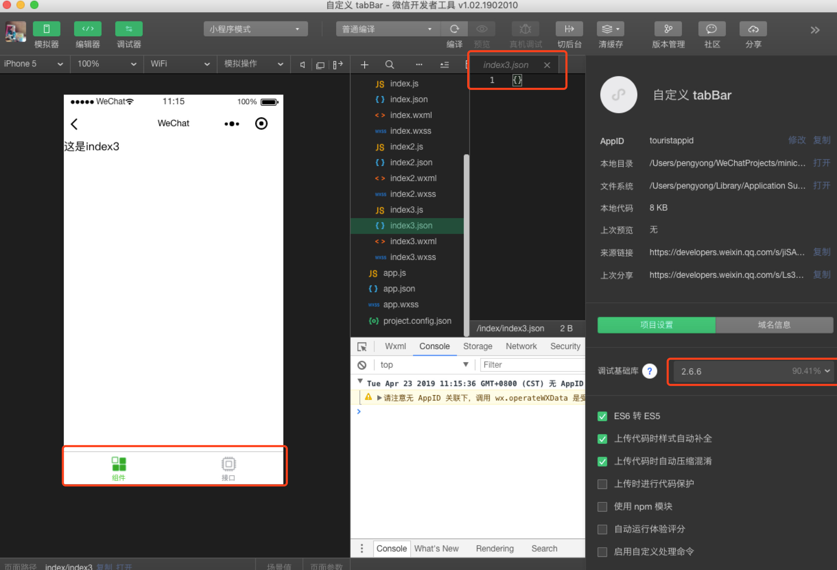837x570 pixels.
Task: Close the index3.json editor tab
Action: 547,65
